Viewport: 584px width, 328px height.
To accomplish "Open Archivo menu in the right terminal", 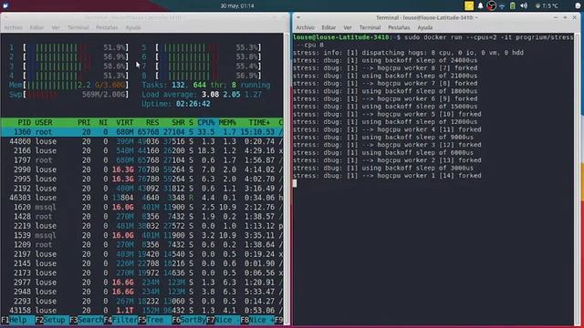I will click(305, 27).
